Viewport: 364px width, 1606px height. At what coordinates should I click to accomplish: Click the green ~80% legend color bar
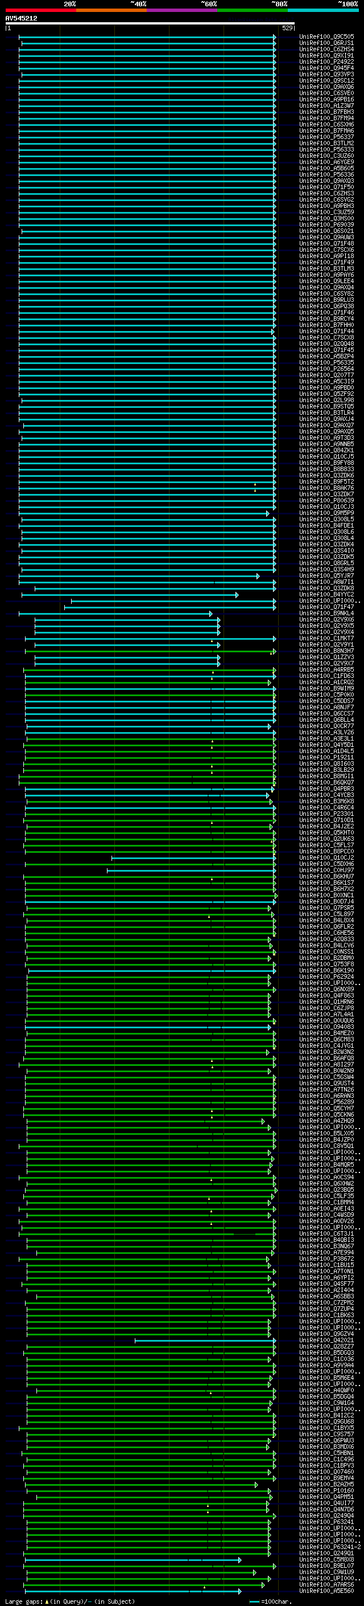(253, 11)
